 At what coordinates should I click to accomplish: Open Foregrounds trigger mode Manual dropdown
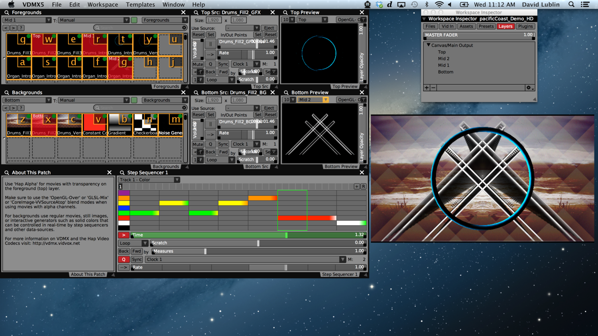point(94,20)
